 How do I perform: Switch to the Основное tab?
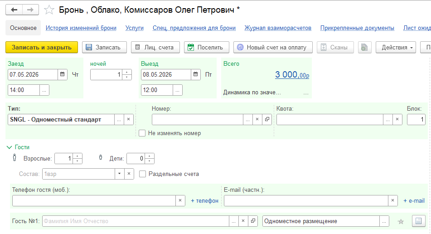coord(23,28)
